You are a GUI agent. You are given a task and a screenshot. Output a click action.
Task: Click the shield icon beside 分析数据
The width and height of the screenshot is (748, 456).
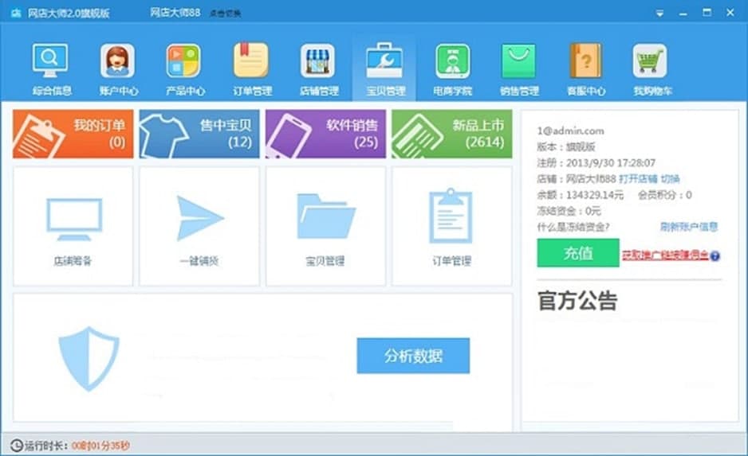point(89,358)
